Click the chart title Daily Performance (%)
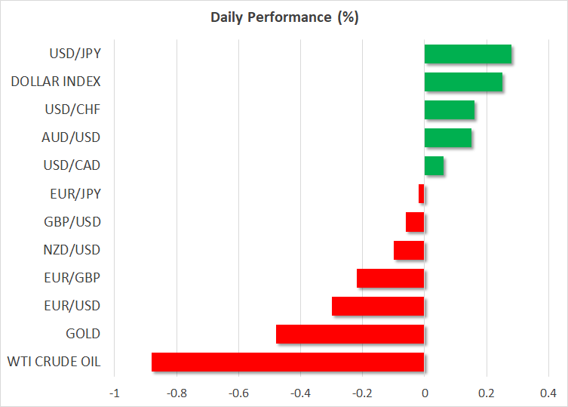The image size is (568, 407). point(284,18)
